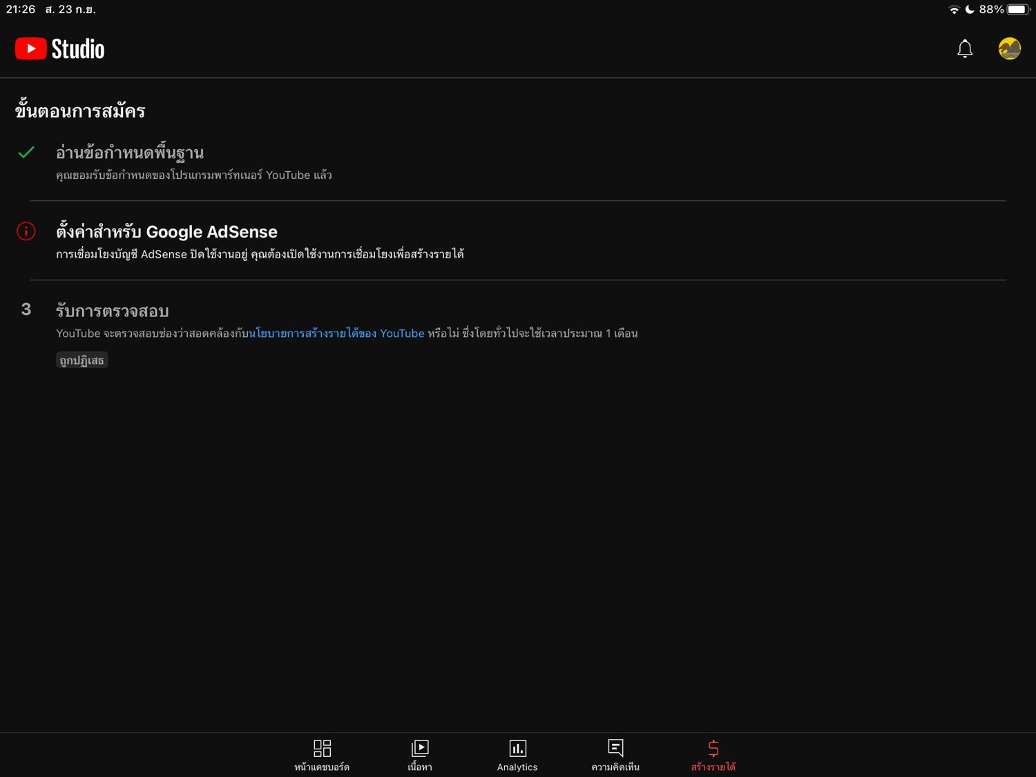The image size is (1036, 777).
Task: Tap the green checkmark for basic requirements
Action: (x=26, y=152)
